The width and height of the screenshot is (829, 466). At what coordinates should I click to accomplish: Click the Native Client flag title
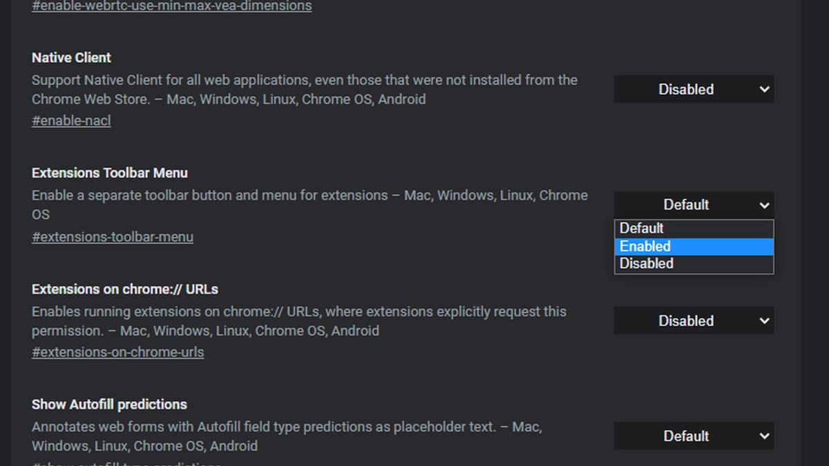[71, 58]
